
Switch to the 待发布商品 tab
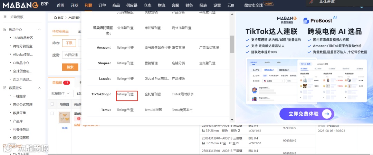coord(60,31)
